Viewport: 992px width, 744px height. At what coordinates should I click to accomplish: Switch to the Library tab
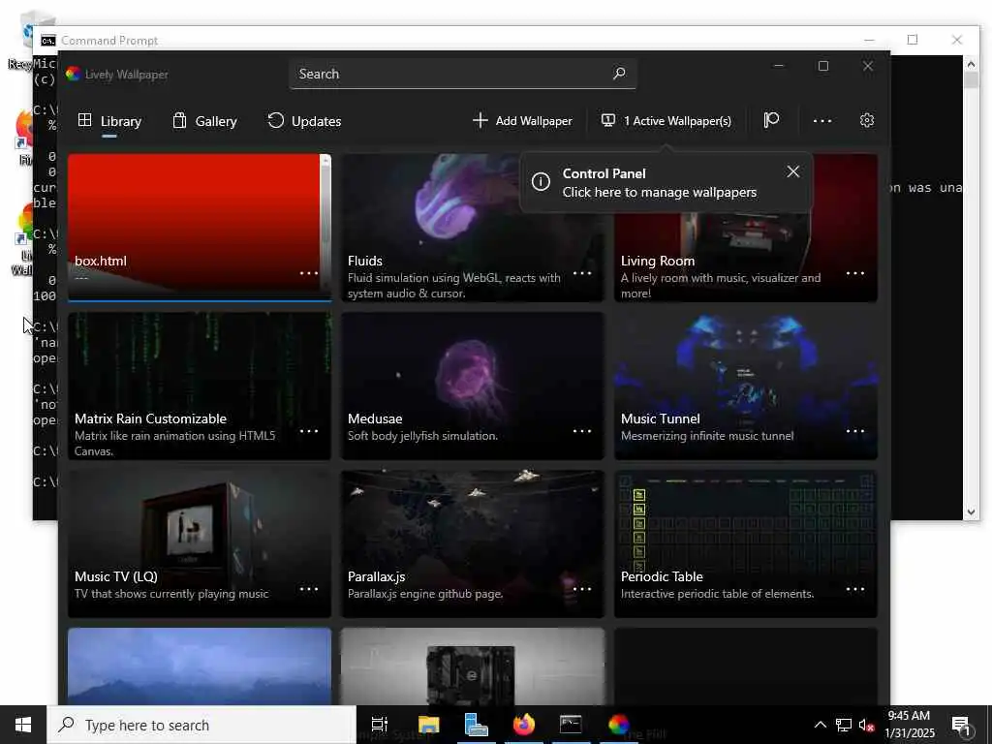point(109,121)
